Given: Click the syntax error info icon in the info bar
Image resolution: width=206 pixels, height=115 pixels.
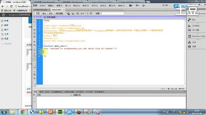Looking at the screenshot, I should (x=45, y=17).
